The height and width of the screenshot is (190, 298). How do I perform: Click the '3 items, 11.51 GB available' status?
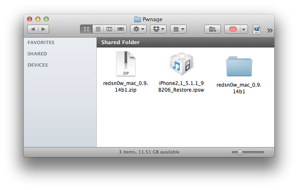click(149, 152)
